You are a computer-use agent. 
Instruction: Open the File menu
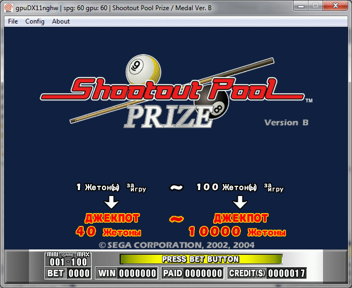coord(13,21)
